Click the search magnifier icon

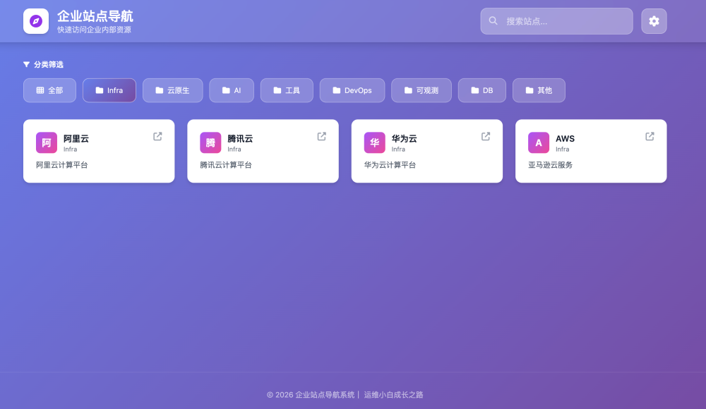tap(493, 20)
